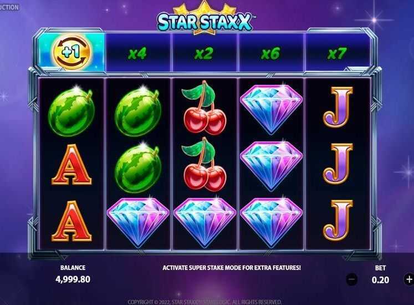Click the +1 respin gold coin icon
This screenshot has height=305, width=414.
click(x=72, y=52)
